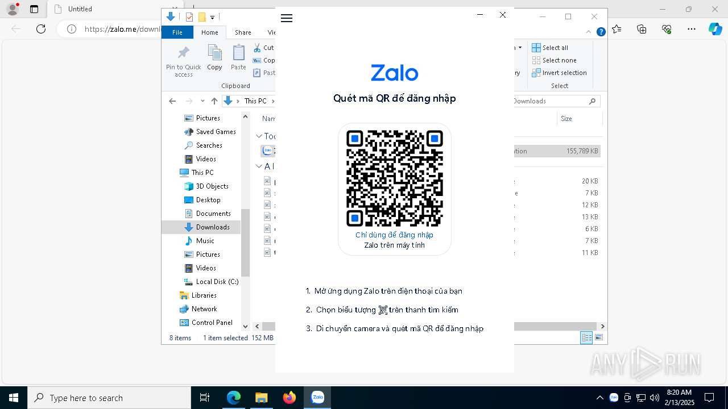Click horizontal scrollbar right arrow in Explorer
728x409 pixels.
point(602,326)
